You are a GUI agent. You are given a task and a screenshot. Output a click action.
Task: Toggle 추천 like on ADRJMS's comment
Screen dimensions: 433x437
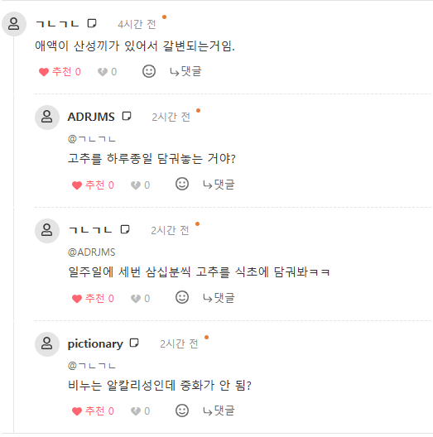pos(93,185)
